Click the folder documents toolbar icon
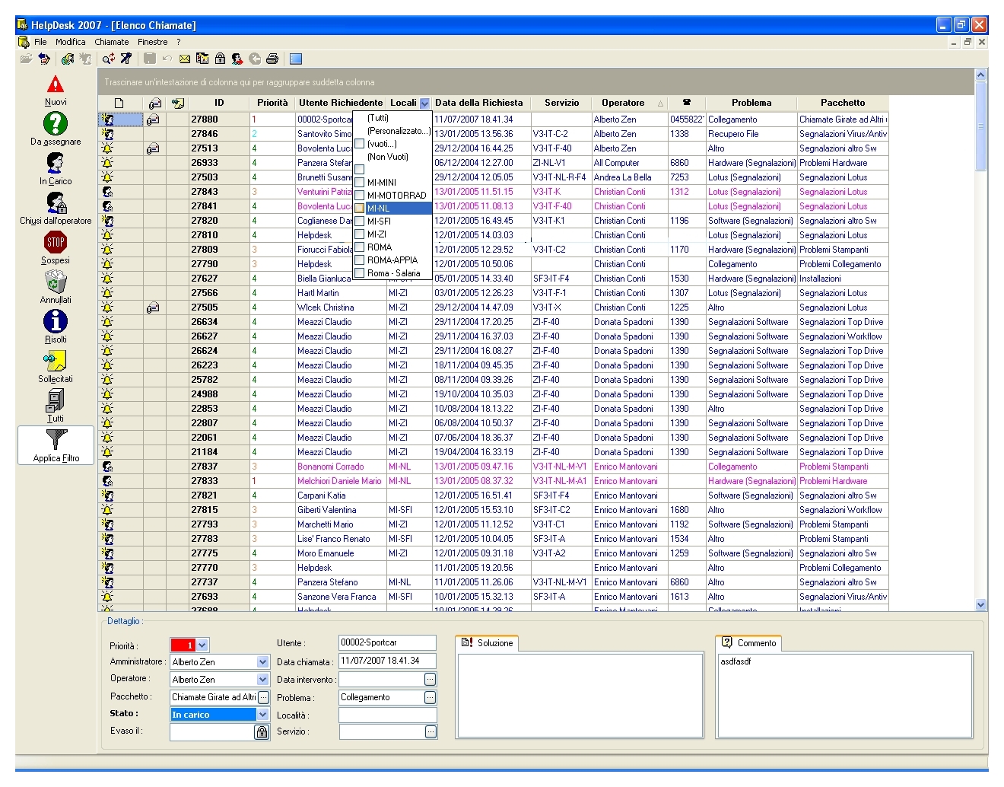The width and height of the screenshot is (1004, 787). tap(202, 59)
